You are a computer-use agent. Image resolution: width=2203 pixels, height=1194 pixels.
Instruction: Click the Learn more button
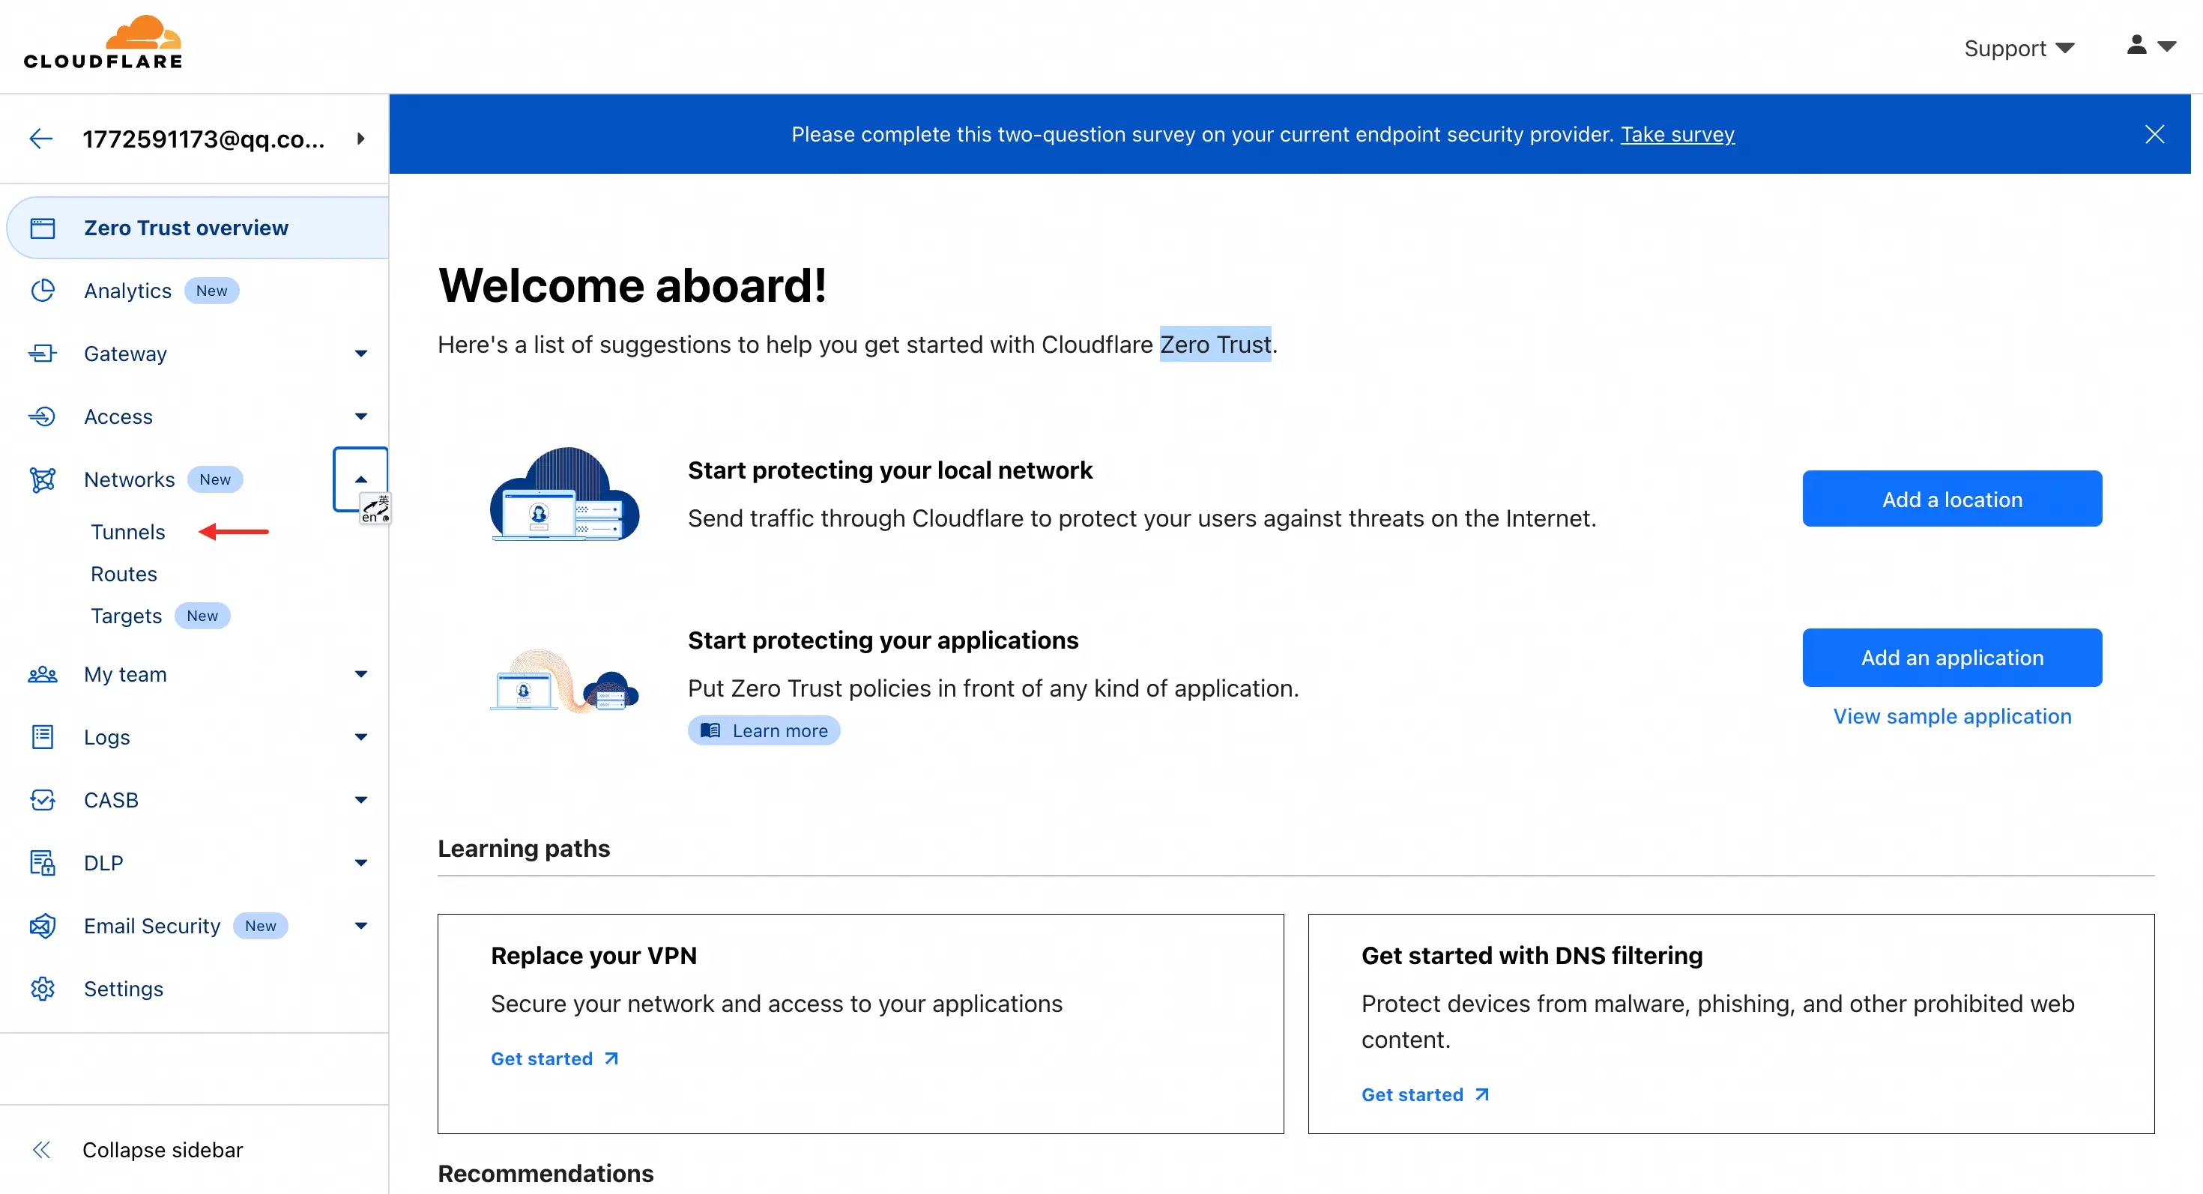pyautogui.click(x=764, y=730)
